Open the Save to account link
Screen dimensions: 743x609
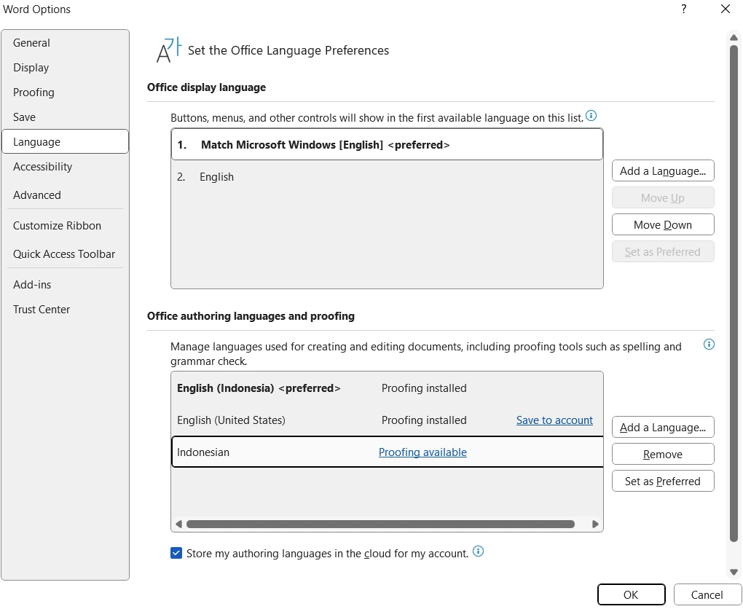[554, 420]
